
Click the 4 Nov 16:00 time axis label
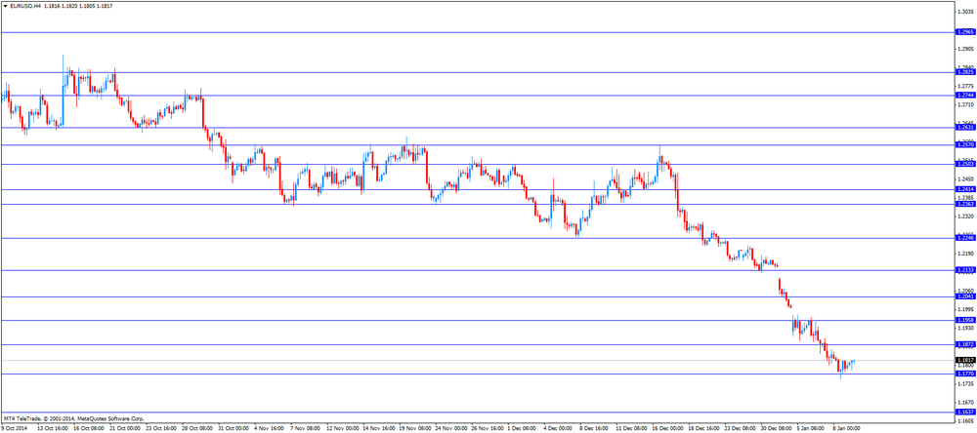[x=271, y=429]
